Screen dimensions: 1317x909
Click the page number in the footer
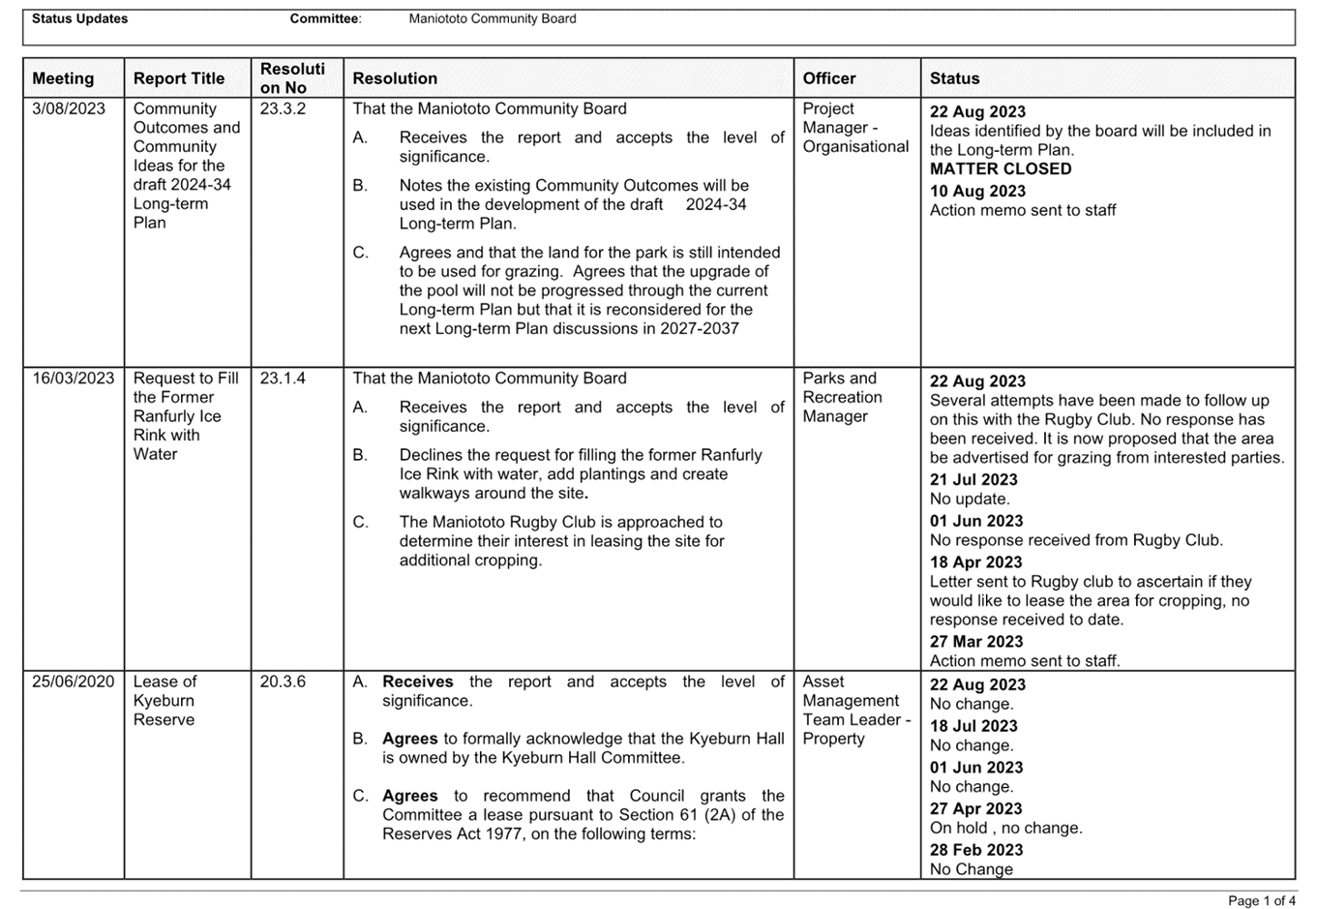(x=1261, y=900)
